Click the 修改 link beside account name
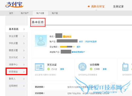The width and height of the screenshot is (132, 96). (81, 42)
